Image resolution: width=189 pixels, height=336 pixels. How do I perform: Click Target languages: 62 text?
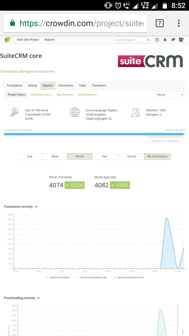point(98,119)
